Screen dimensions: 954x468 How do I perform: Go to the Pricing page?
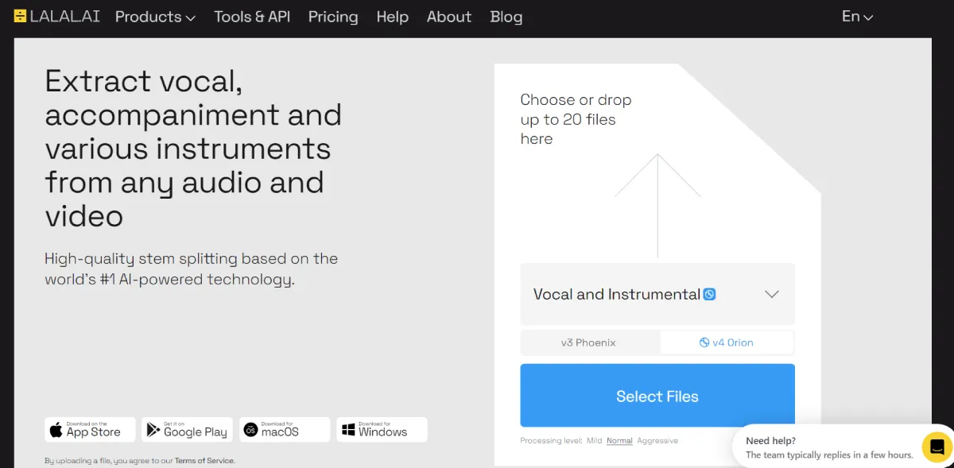click(x=333, y=17)
